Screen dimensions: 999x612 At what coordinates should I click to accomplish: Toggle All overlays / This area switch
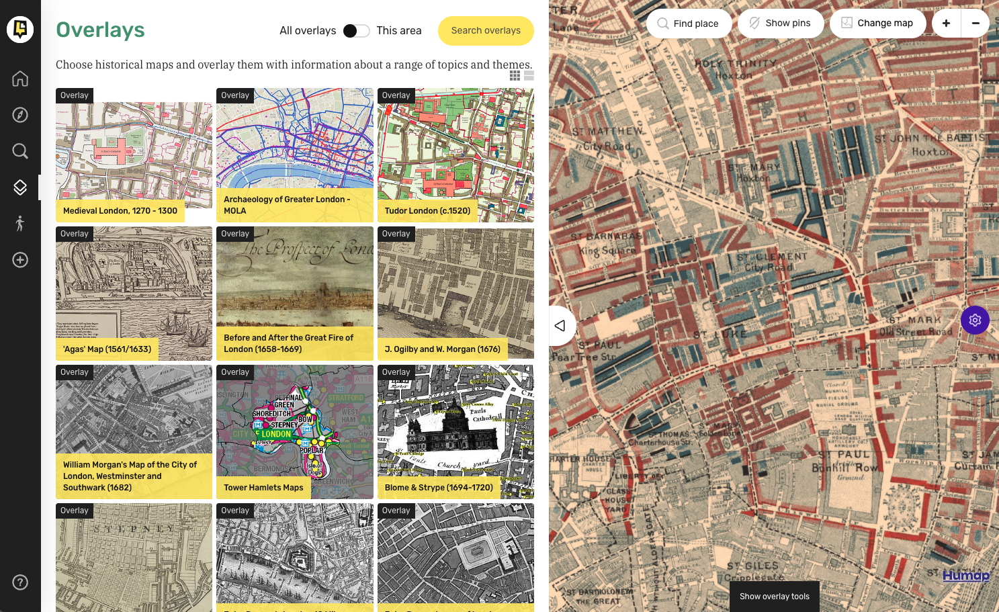click(x=355, y=31)
